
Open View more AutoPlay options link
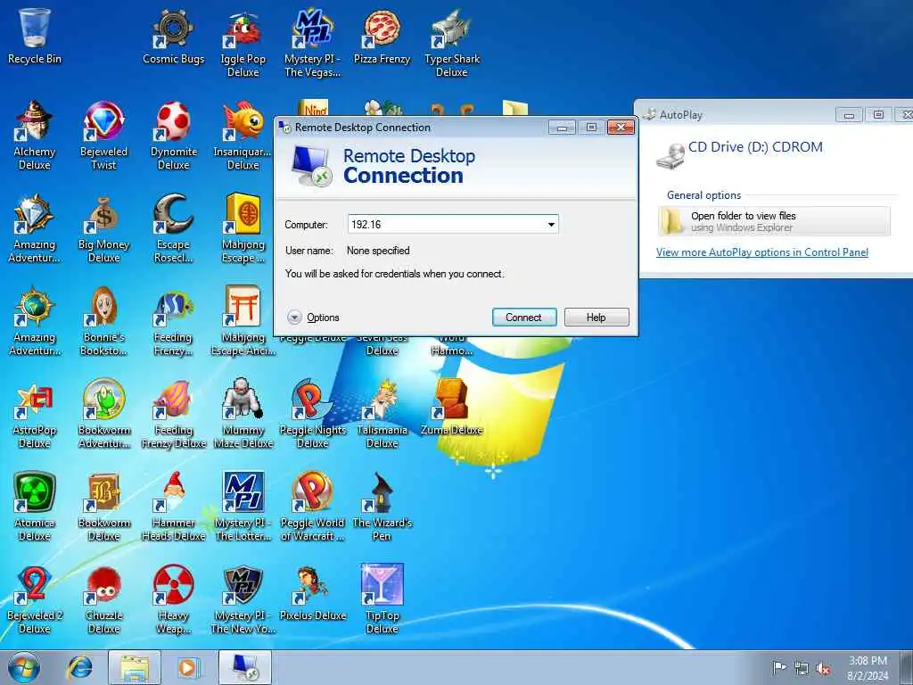pyautogui.click(x=762, y=252)
